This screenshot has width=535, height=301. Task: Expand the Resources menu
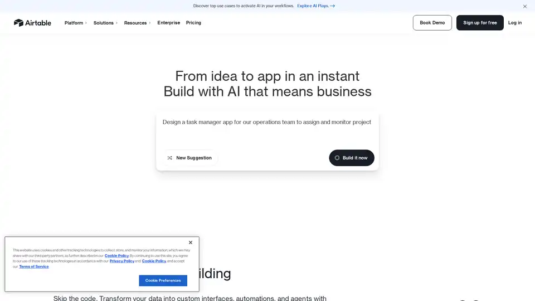(137, 23)
